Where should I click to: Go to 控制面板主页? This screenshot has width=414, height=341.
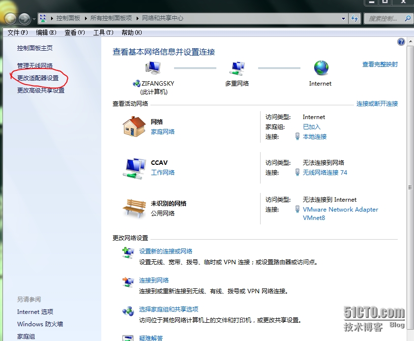pyautogui.click(x=35, y=48)
